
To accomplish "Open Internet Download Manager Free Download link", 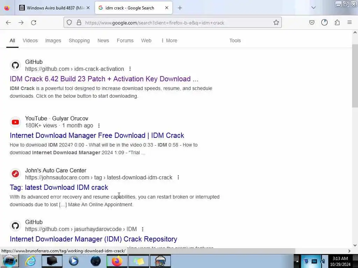I will point(97,135).
